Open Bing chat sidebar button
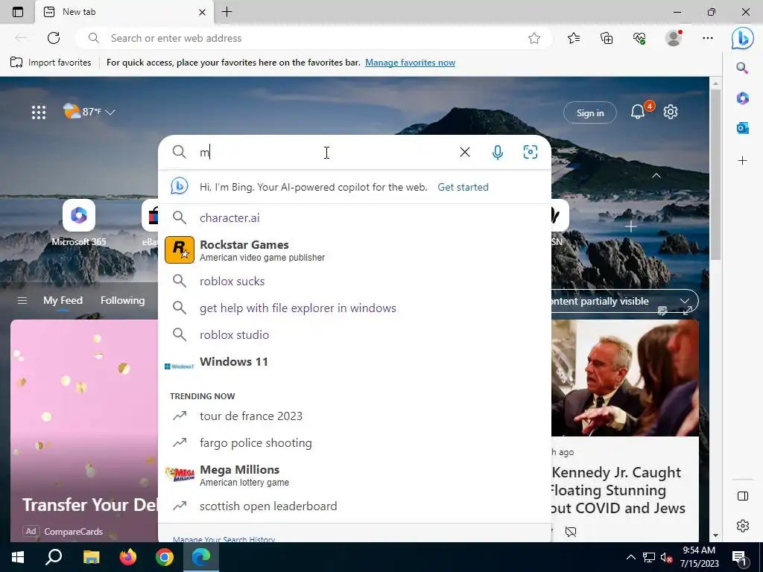 click(743, 38)
